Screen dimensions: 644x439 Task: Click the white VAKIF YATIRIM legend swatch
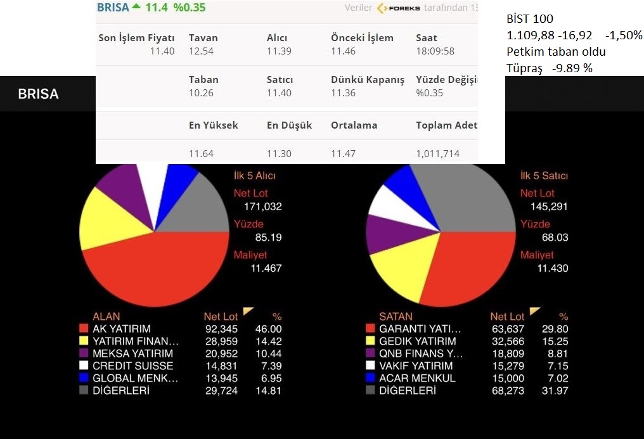tap(370, 365)
